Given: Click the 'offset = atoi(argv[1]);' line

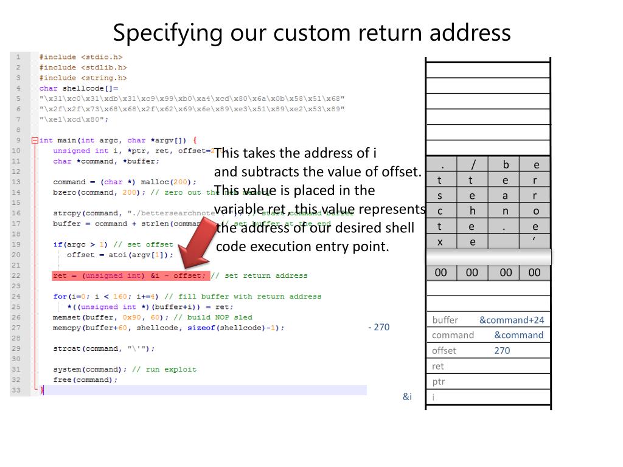Looking at the screenshot, I should [x=120, y=255].
